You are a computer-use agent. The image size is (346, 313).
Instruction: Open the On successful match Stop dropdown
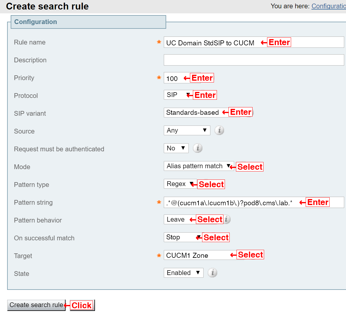coord(182,237)
